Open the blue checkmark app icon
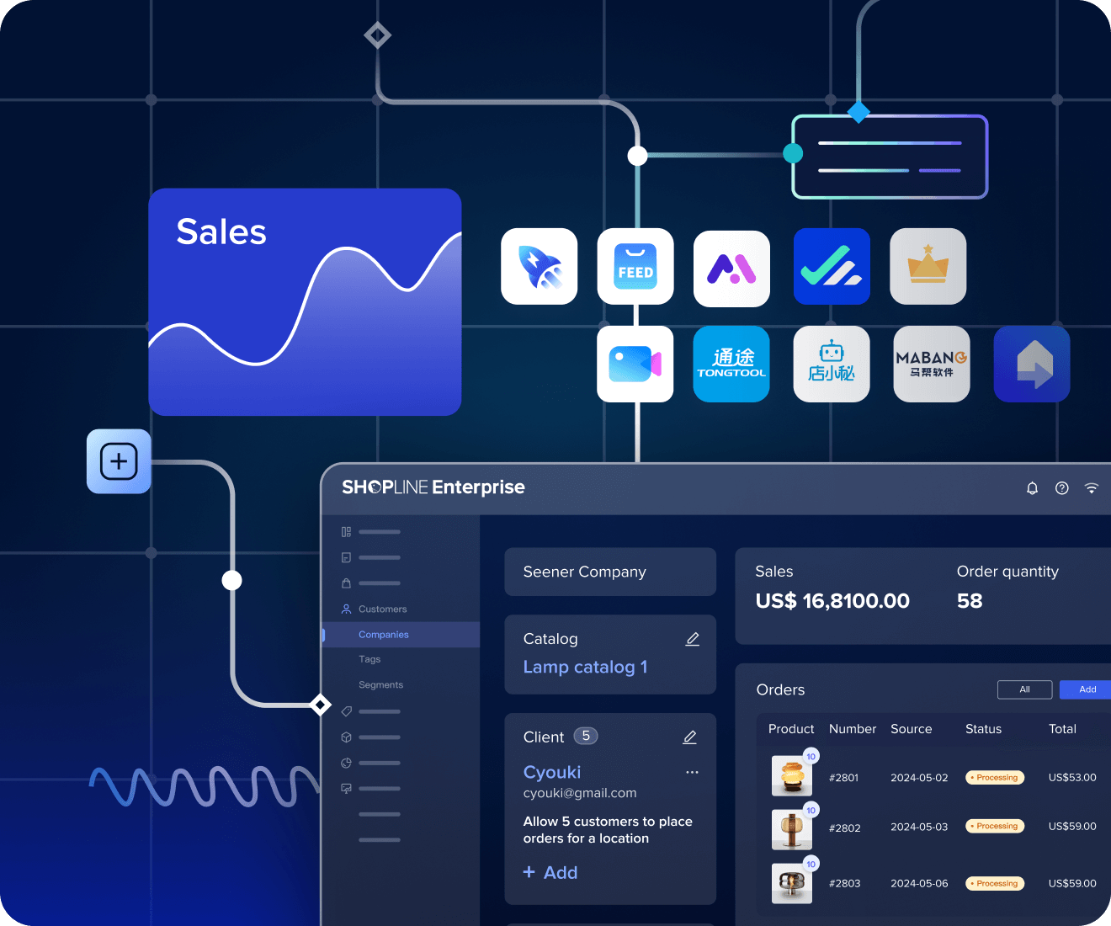This screenshot has width=1111, height=926. [x=832, y=266]
